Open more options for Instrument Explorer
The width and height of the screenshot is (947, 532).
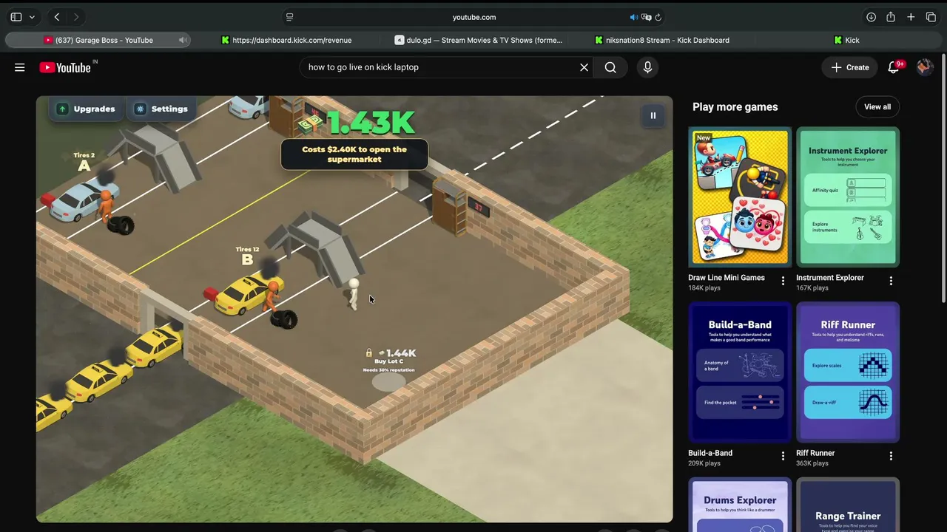(891, 281)
